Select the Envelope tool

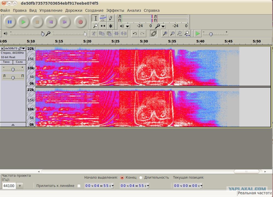[103, 18]
